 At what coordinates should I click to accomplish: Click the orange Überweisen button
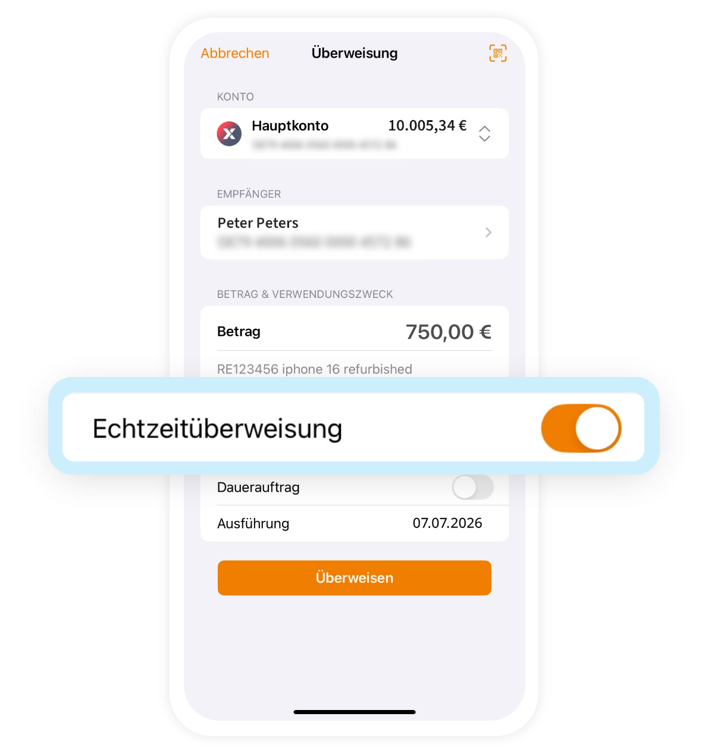click(x=355, y=577)
